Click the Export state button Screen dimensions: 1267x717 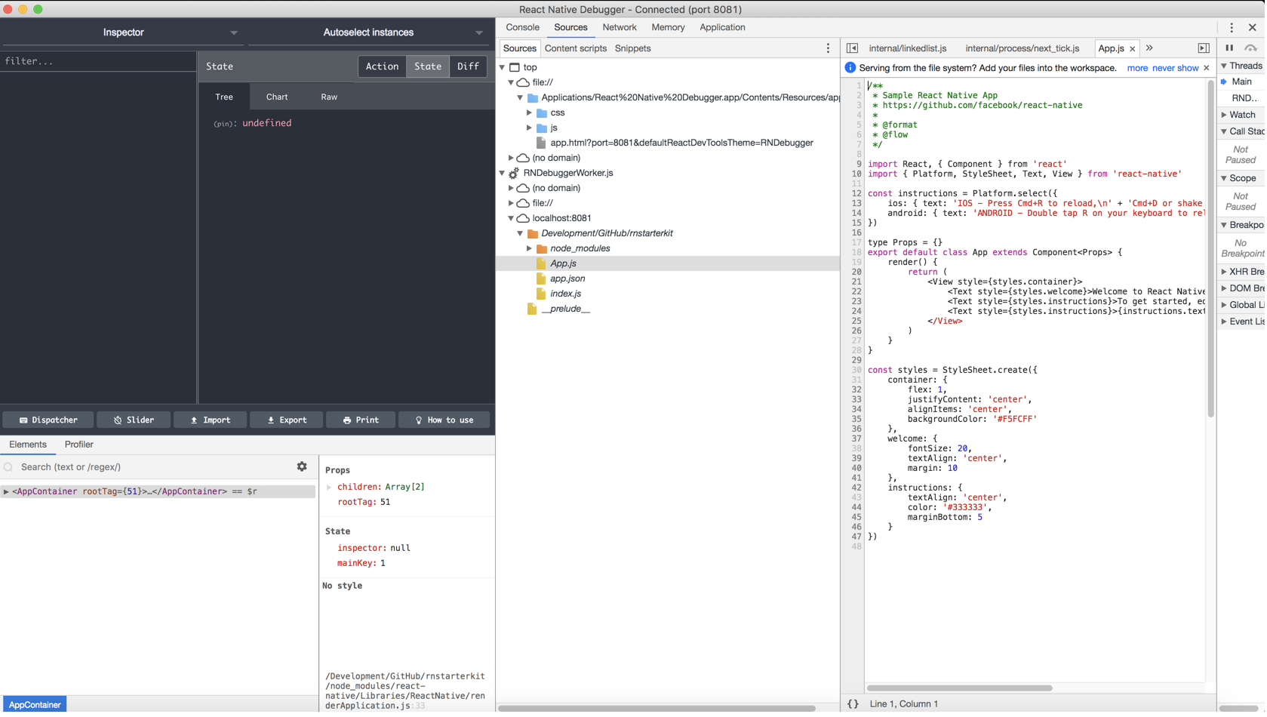tap(287, 420)
